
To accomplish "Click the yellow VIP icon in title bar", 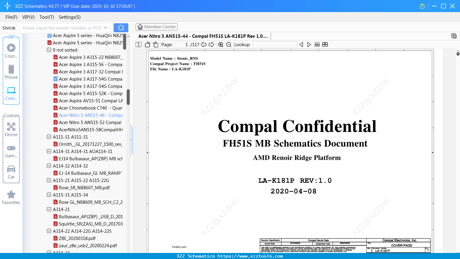I will [422, 6].
